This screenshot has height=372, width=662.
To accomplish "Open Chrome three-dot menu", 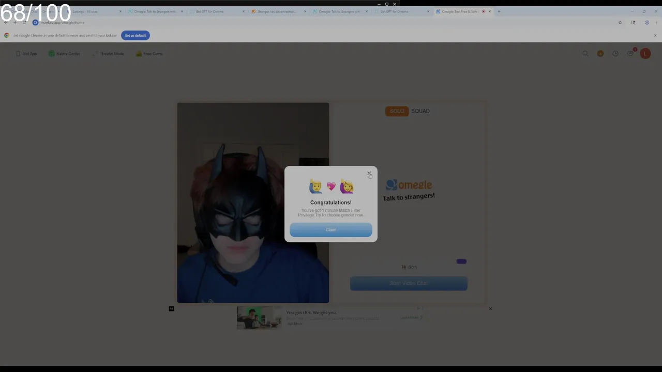I will (x=656, y=23).
